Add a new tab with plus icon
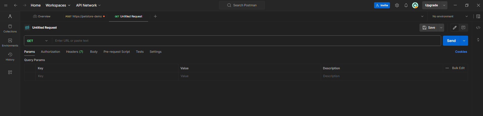Screen dimensions: 483x116 click(155, 16)
